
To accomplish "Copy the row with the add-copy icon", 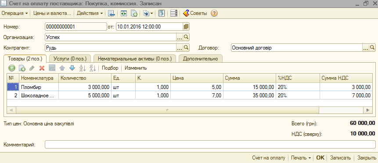I will 22,68.
